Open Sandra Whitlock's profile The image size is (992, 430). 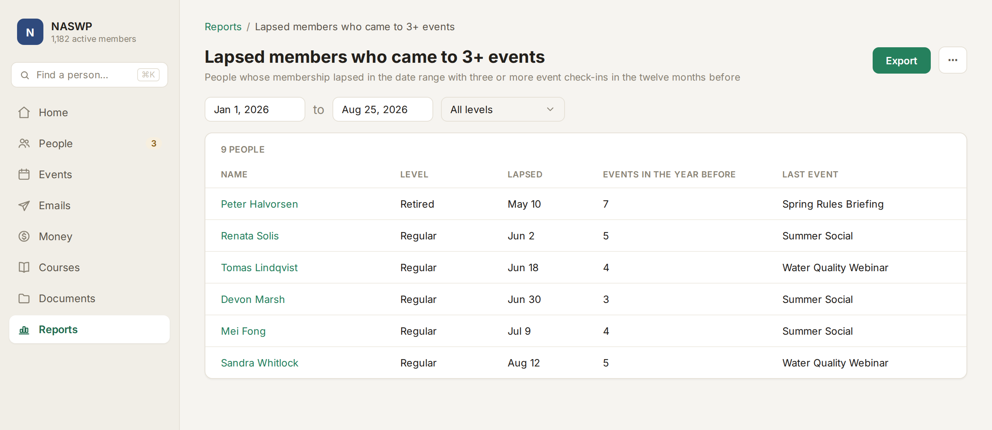pos(259,363)
